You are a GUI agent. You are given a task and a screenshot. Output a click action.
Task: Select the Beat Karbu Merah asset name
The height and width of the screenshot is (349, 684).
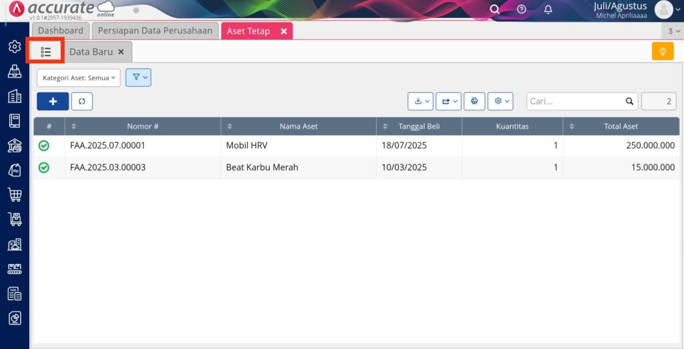(262, 167)
